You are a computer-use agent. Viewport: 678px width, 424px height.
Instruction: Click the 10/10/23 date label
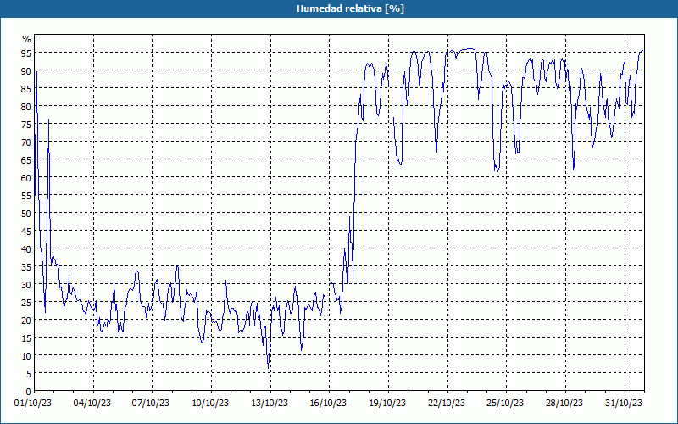click(x=210, y=403)
